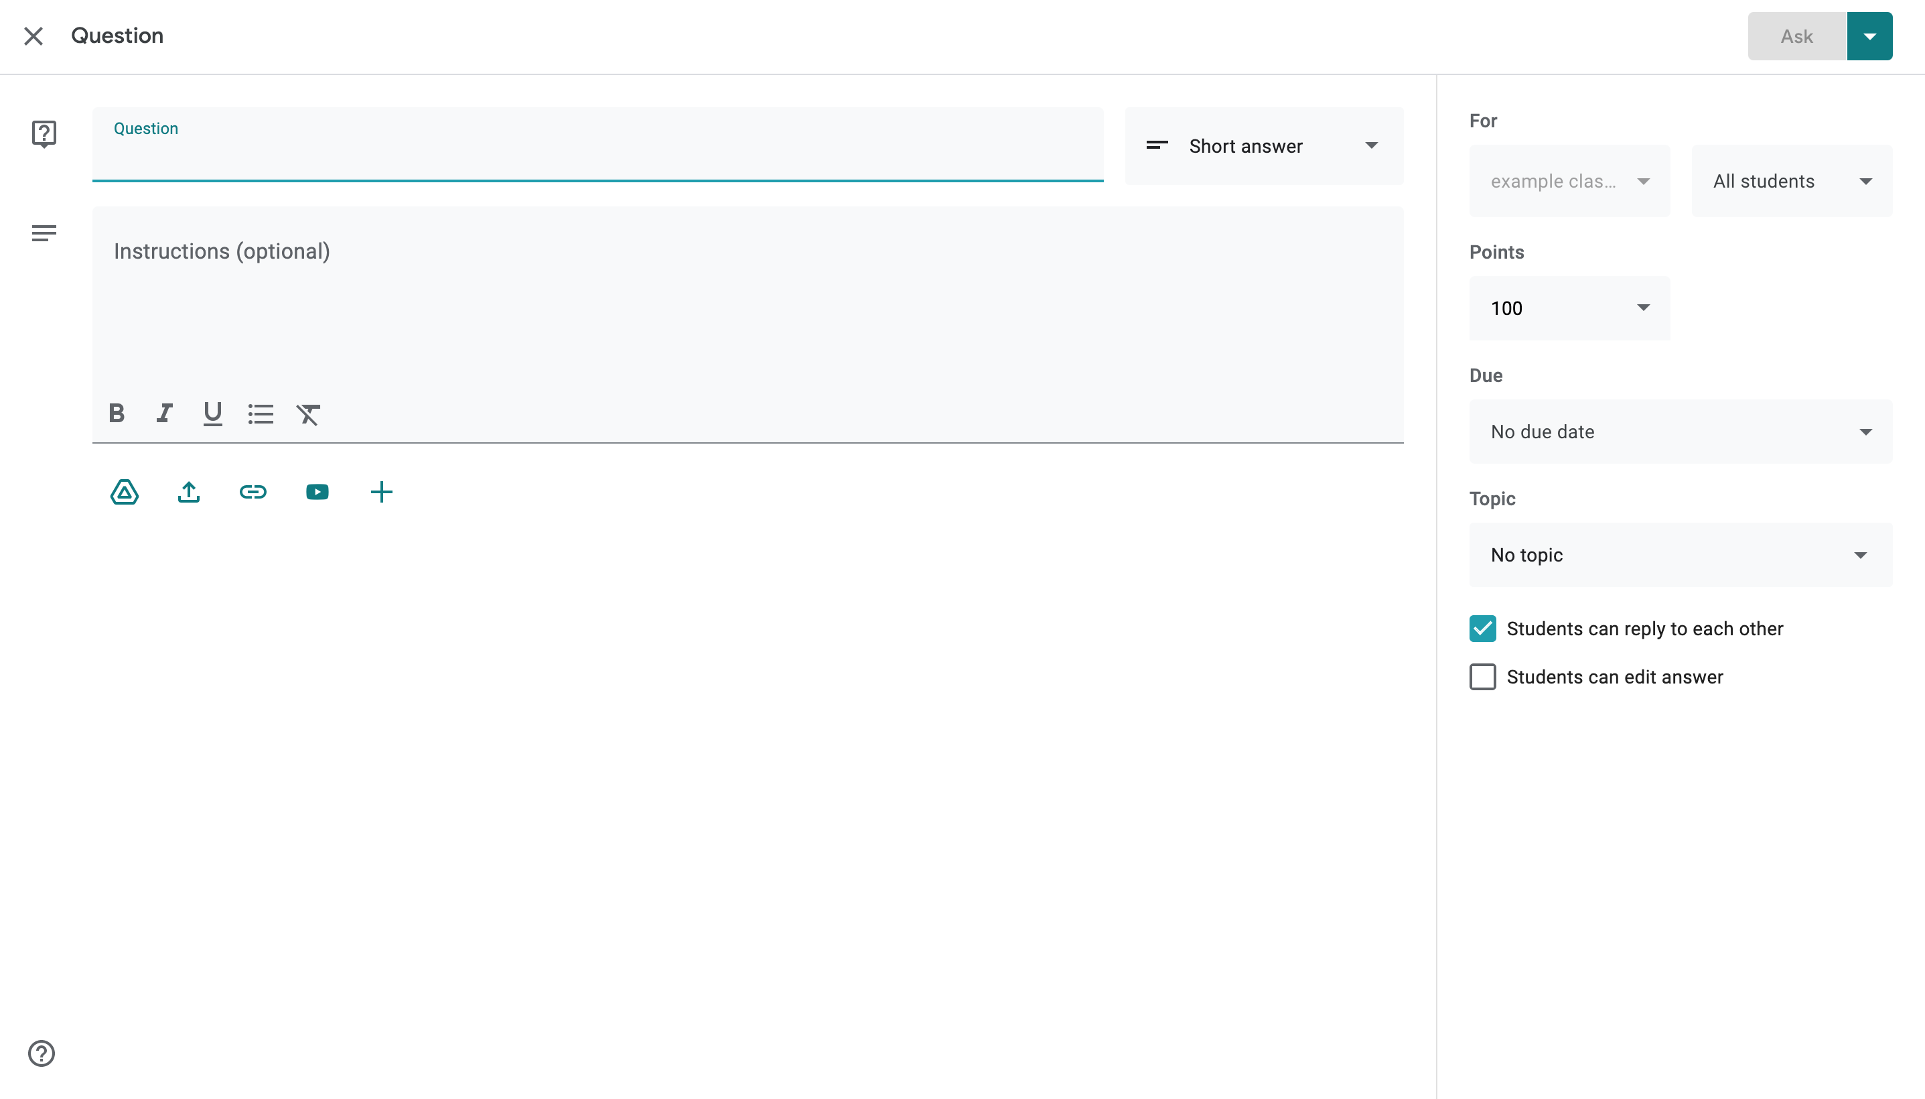Click the plus create icon
1925x1099 pixels.
coord(382,492)
